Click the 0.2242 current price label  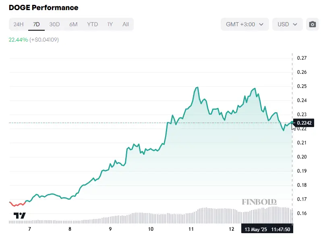[304, 123]
